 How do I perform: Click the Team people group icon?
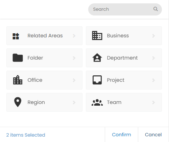pyautogui.click(x=97, y=102)
